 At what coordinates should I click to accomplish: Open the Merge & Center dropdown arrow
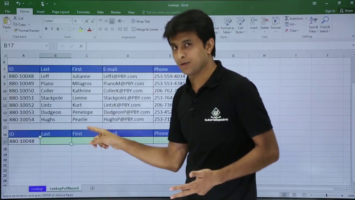pyautogui.click(x=161, y=29)
